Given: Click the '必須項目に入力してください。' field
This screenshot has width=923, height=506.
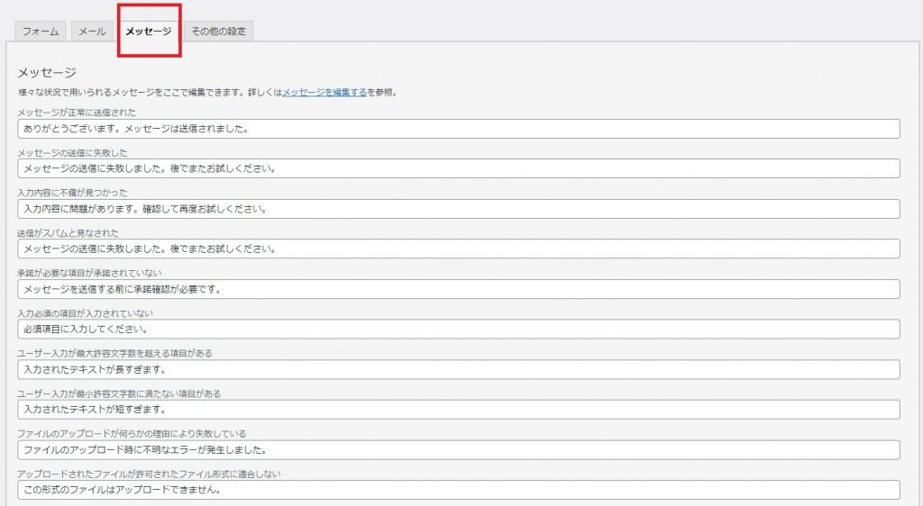Looking at the screenshot, I should coord(459,330).
